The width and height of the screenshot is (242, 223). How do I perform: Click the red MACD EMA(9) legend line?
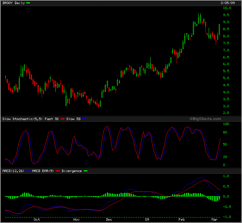pos(57,171)
